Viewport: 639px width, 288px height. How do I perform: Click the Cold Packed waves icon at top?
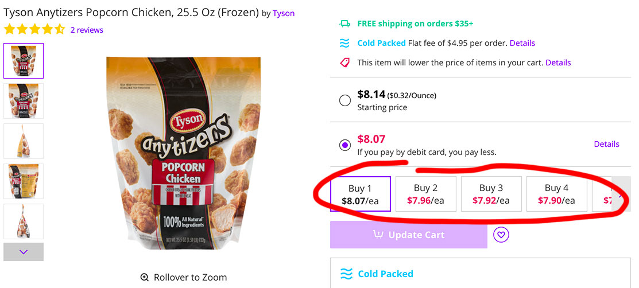[x=344, y=43]
